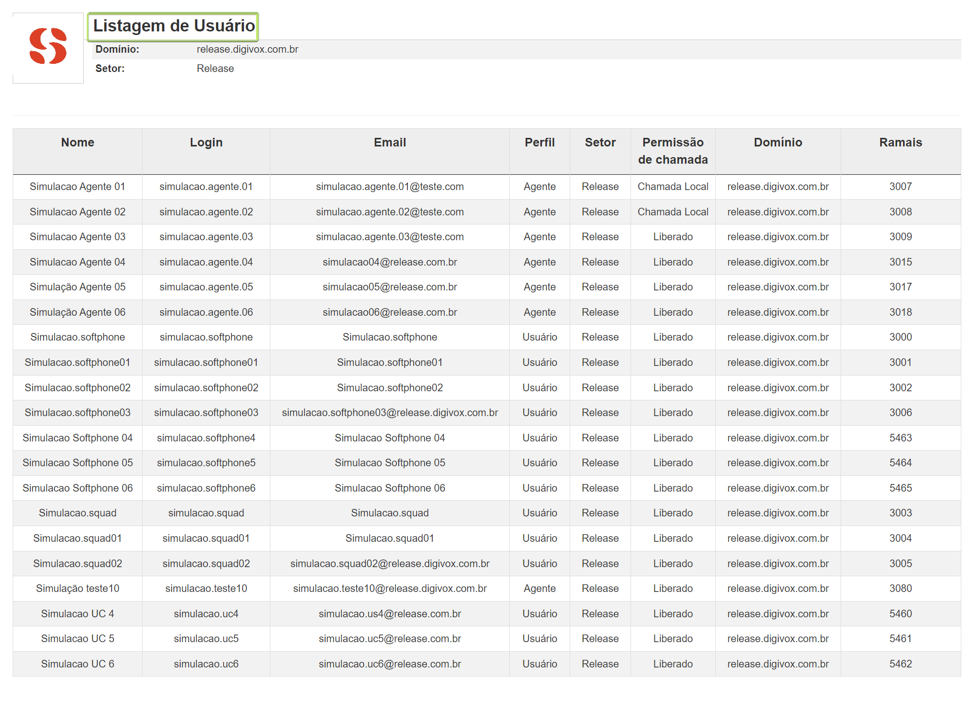The image size is (974, 708).
Task: Click the Email column header
Action: point(389,142)
